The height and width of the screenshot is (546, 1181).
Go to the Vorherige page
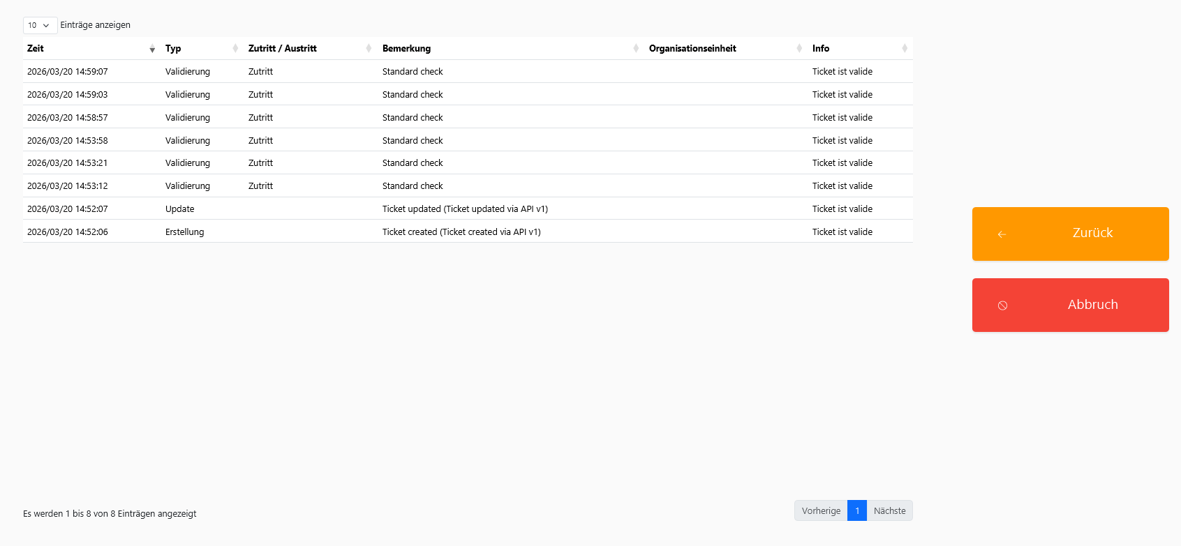(821, 510)
